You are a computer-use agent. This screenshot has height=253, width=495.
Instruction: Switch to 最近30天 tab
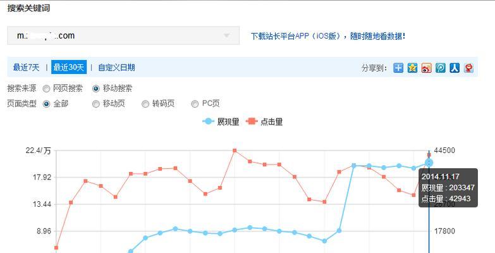(69, 68)
